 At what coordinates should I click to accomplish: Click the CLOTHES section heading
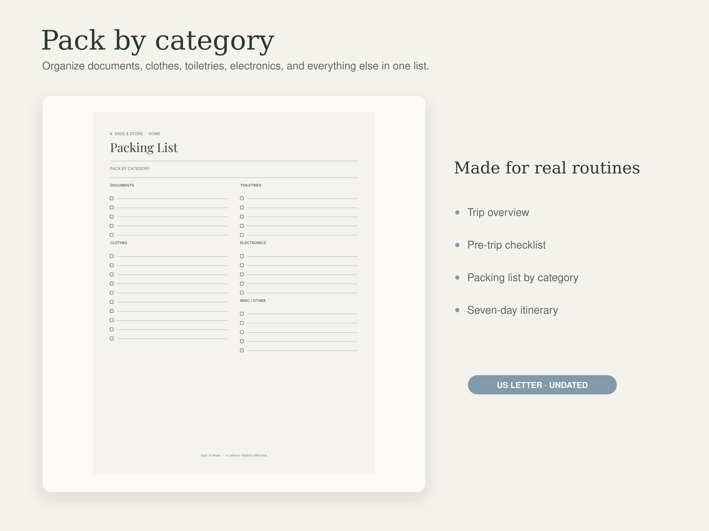click(x=118, y=243)
